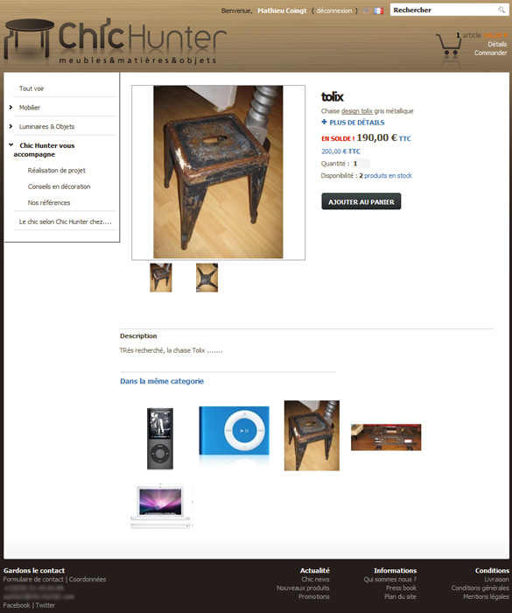This screenshot has width=512, height=613.
Task: Click the plus icon beside Plus de détails
Action: (x=324, y=122)
